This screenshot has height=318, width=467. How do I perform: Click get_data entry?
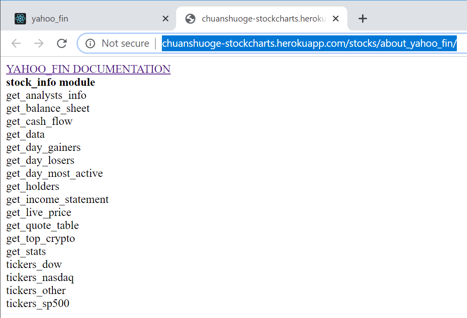(25, 135)
